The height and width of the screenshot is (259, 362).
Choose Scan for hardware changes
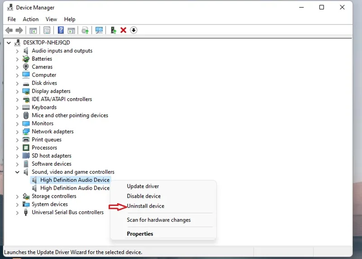coord(159,220)
